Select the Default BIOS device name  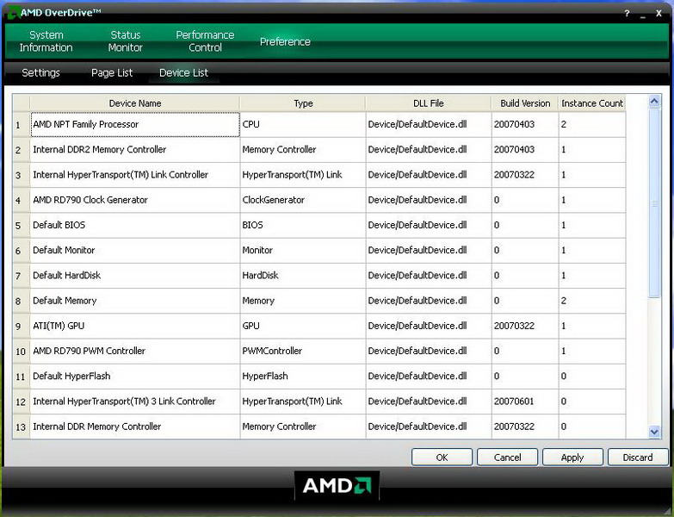pos(135,226)
